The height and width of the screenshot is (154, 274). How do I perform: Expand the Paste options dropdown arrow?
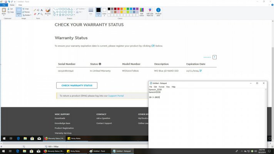point(4,15)
